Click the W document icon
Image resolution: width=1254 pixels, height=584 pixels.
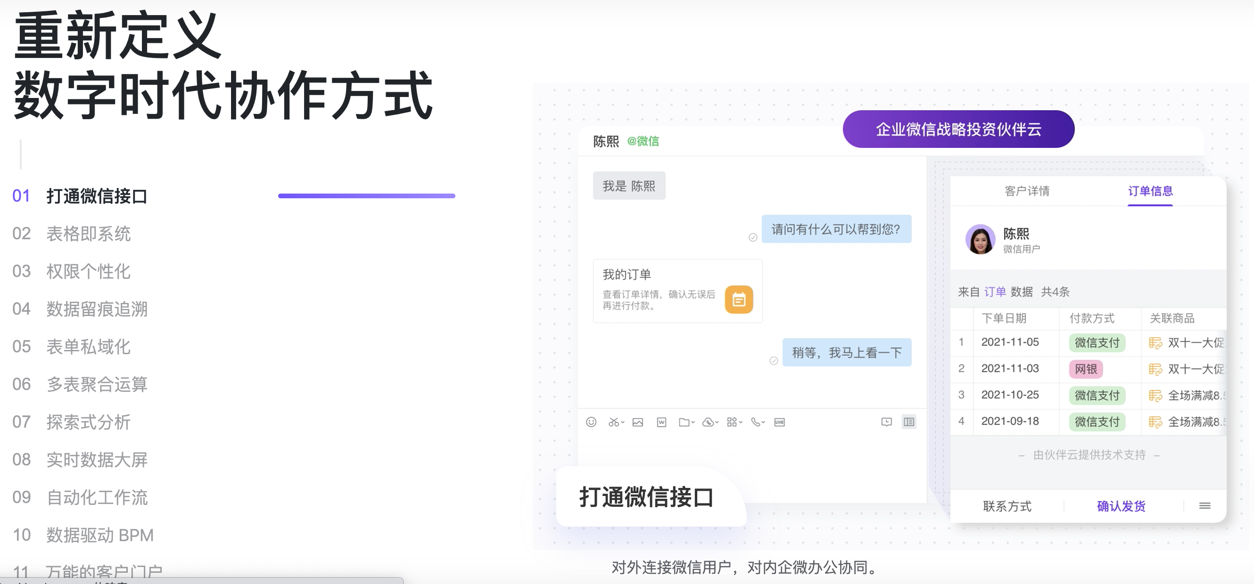pyautogui.click(x=661, y=422)
